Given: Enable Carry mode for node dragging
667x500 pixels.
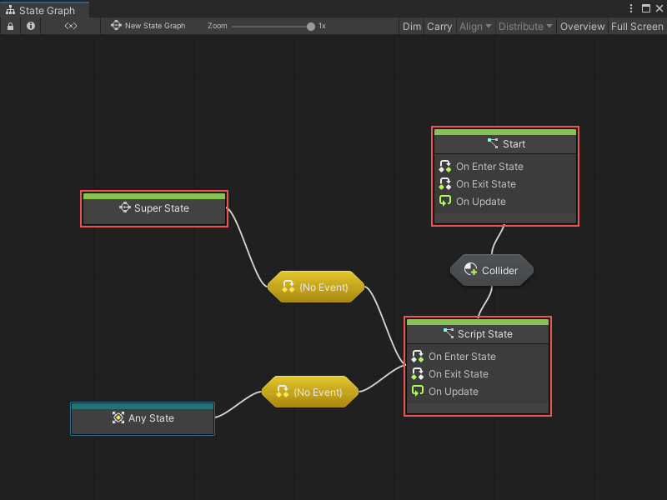Looking at the screenshot, I should pos(439,26).
